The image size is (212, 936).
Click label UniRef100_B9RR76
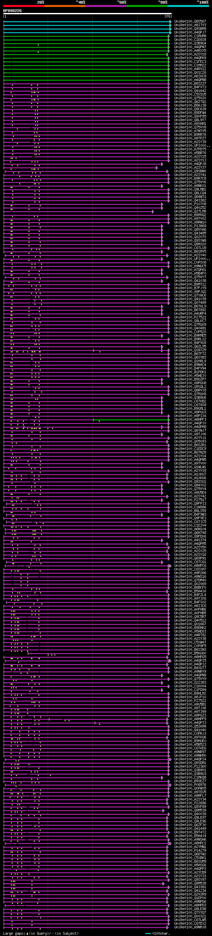190,134
